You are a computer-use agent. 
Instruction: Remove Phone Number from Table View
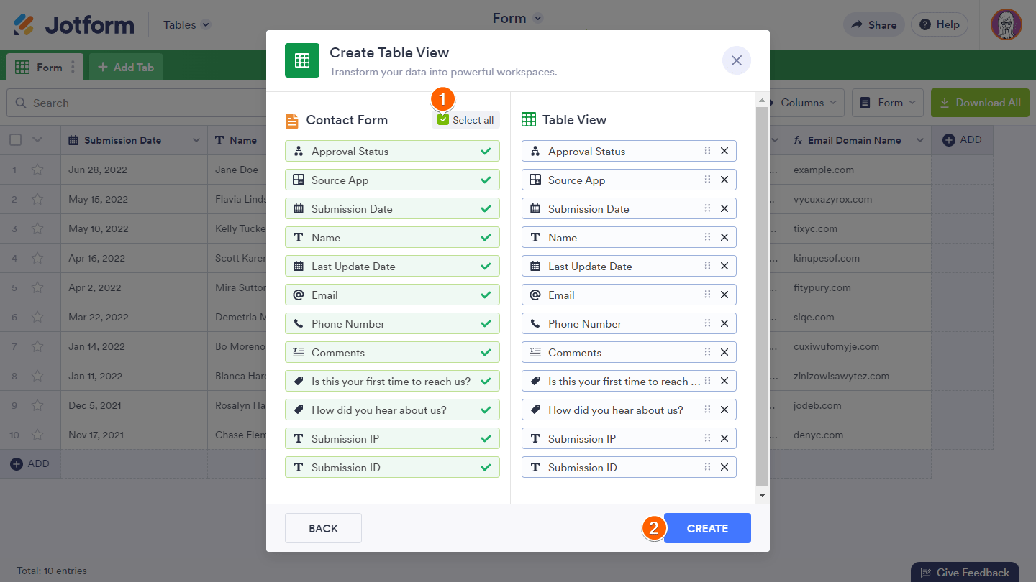pyautogui.click(x=724, y=323)
